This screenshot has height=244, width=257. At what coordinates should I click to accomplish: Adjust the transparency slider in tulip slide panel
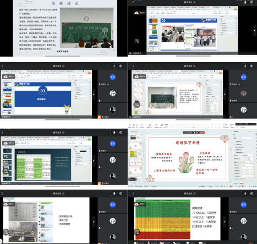(243, 162)
